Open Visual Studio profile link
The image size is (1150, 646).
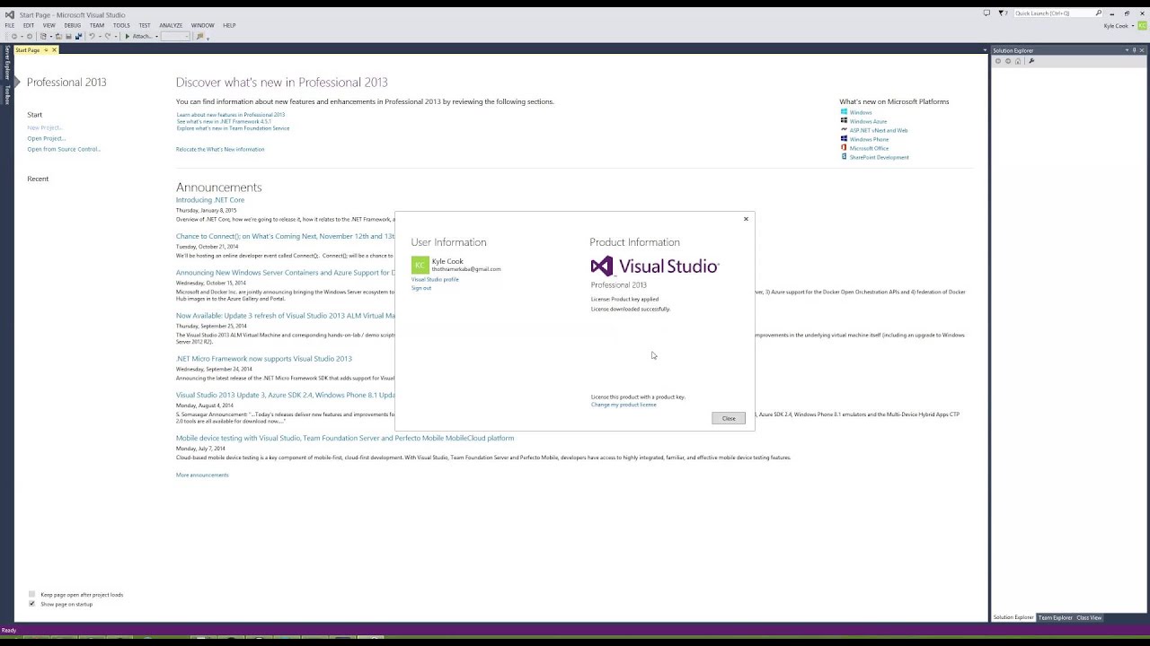(435, 279)
